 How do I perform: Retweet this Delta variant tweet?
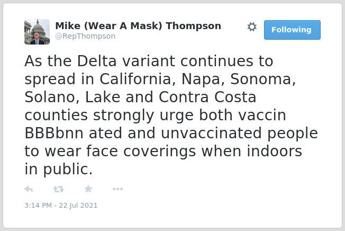tap(59, 189)
